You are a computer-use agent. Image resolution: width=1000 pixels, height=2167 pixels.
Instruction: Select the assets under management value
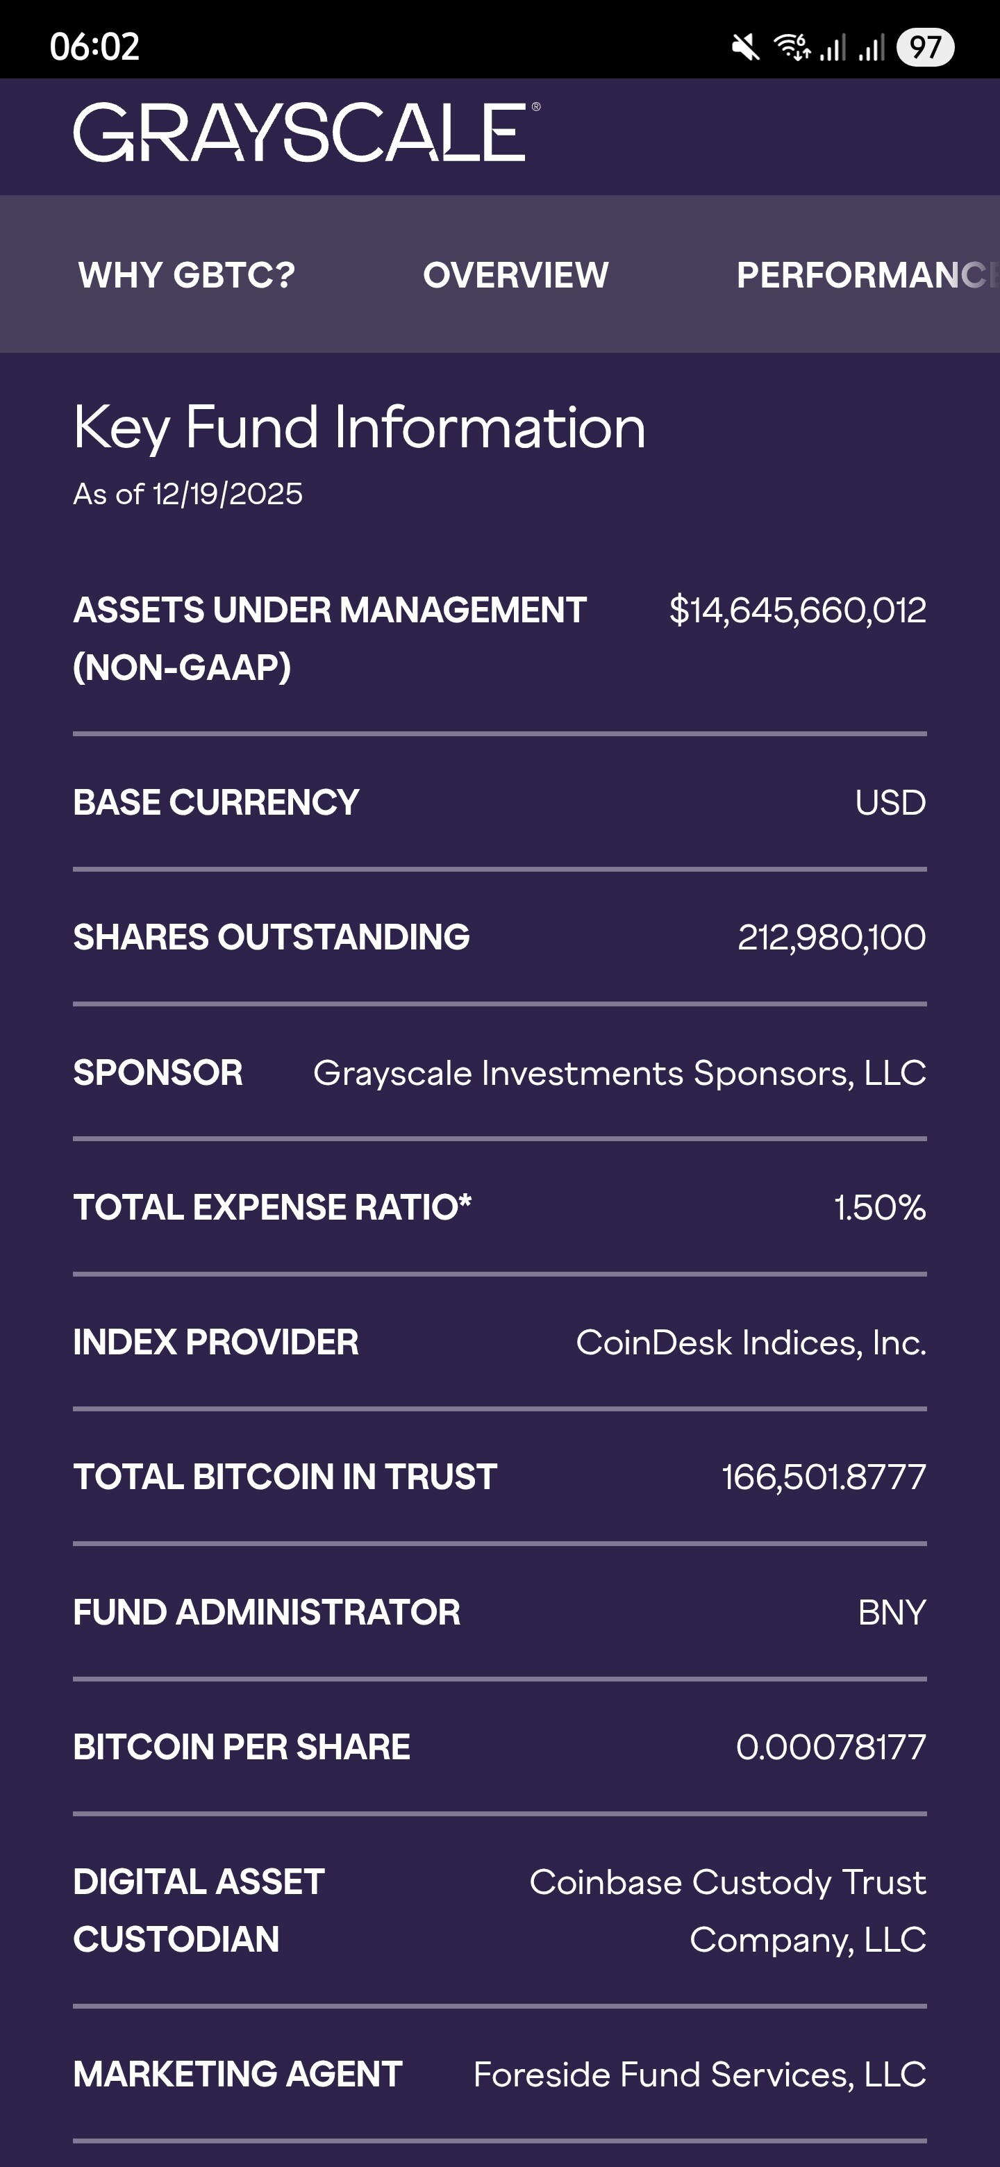pyautogui.click(x=797, y=610)
